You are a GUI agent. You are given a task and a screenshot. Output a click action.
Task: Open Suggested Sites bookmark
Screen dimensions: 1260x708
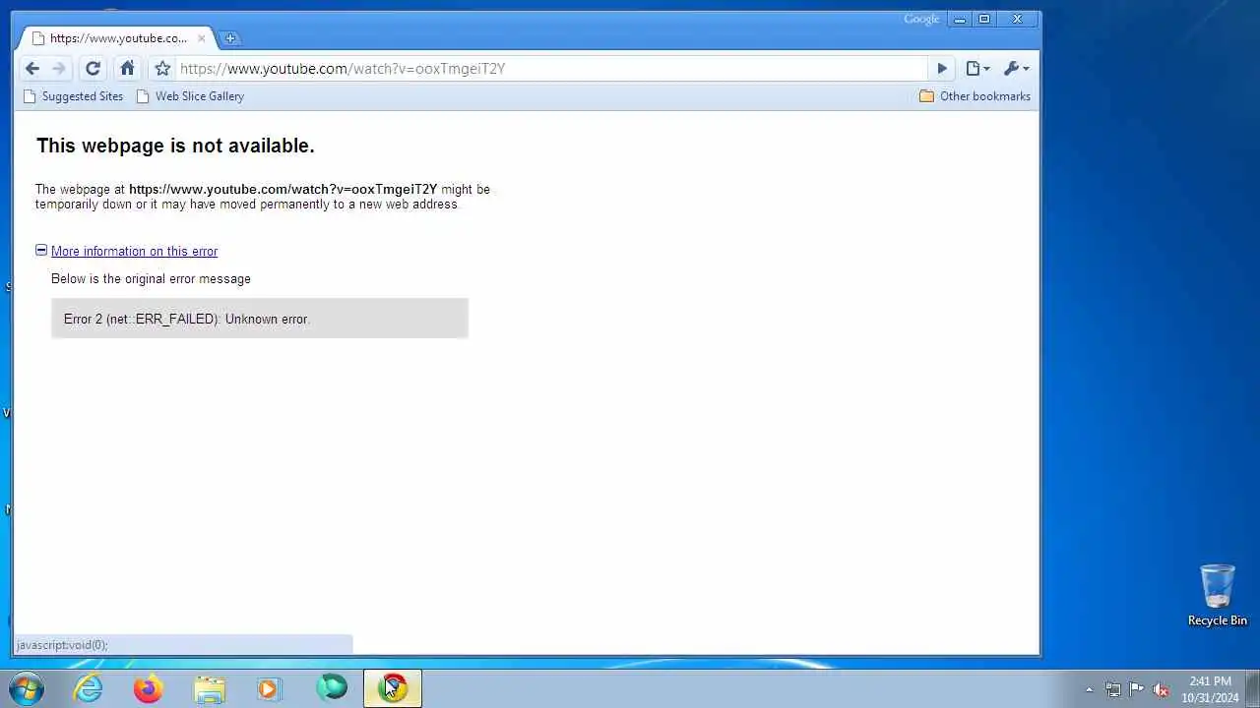(x=73, y=96)
